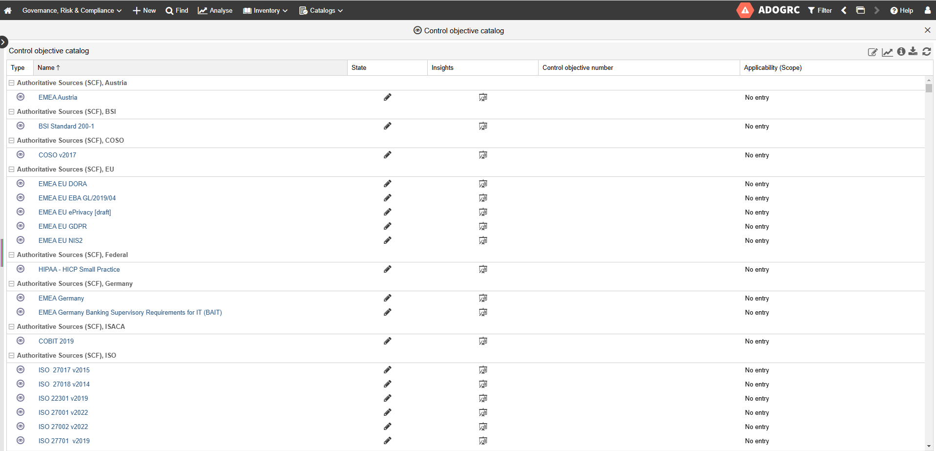Click the type icon for ISO 27002 v2022
936x451 pixels.
pos(21,426)
